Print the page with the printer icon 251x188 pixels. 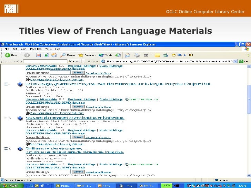pos(137,55)
